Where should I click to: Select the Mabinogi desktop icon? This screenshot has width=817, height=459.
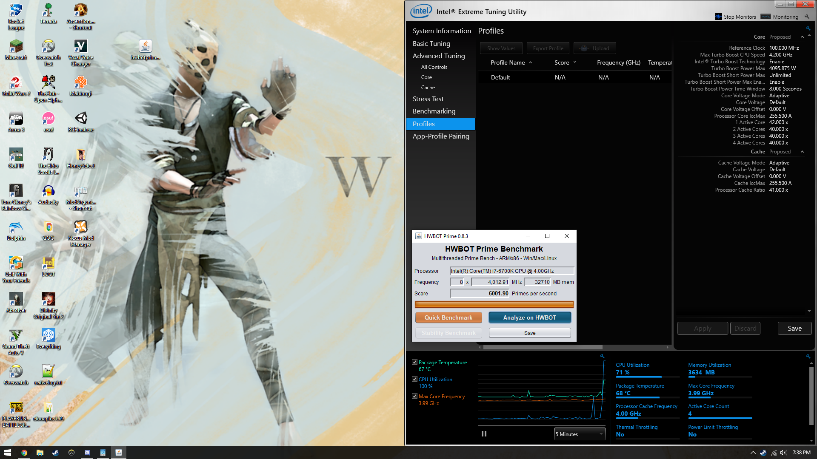[80, 85]
